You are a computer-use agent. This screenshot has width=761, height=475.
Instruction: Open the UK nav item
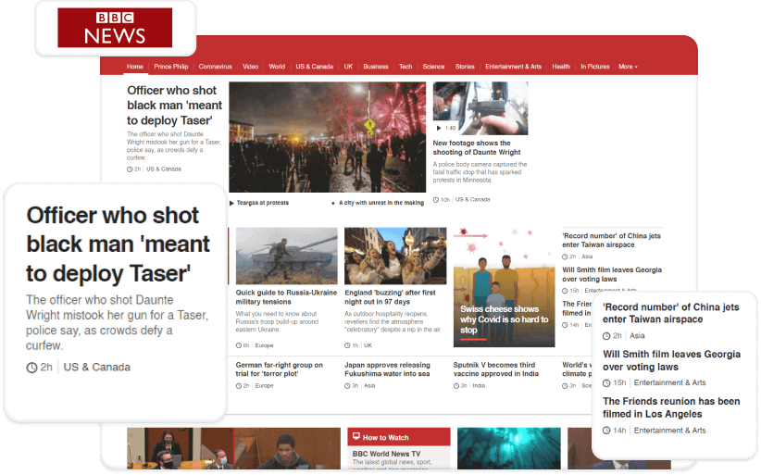348,67
